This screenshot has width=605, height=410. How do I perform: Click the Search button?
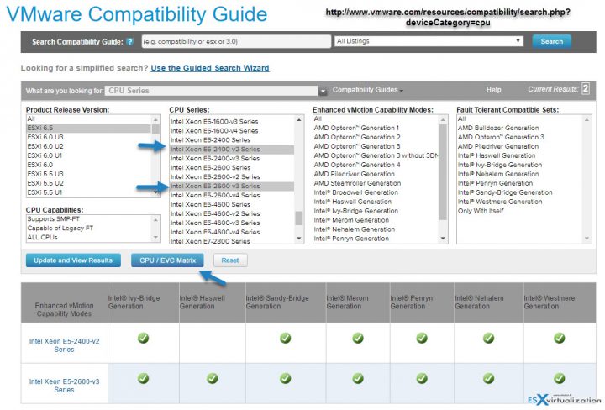pos(552,41)
